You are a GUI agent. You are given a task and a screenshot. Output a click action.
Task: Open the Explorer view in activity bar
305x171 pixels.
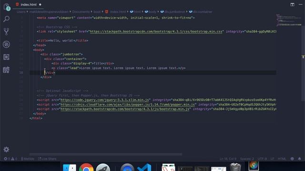(x=6, y=7)
